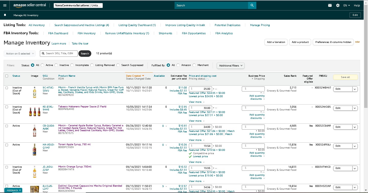368x193 pixels.
Task: Select Fulfilled By Merchant radio button
Action: (194, 65)
